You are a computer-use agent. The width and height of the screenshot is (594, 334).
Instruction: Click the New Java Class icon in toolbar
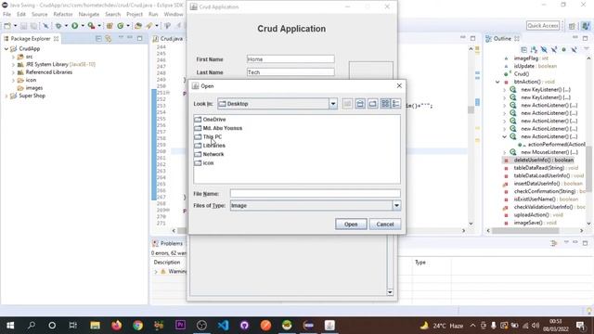[121, 26]
